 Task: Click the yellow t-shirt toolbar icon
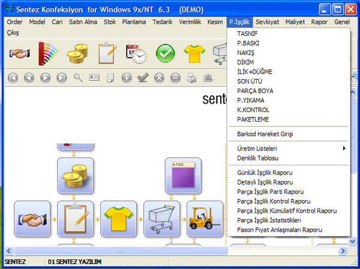coord(194,54)
